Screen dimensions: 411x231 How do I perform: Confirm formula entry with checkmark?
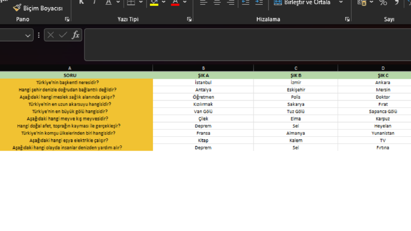click(63, 35)
